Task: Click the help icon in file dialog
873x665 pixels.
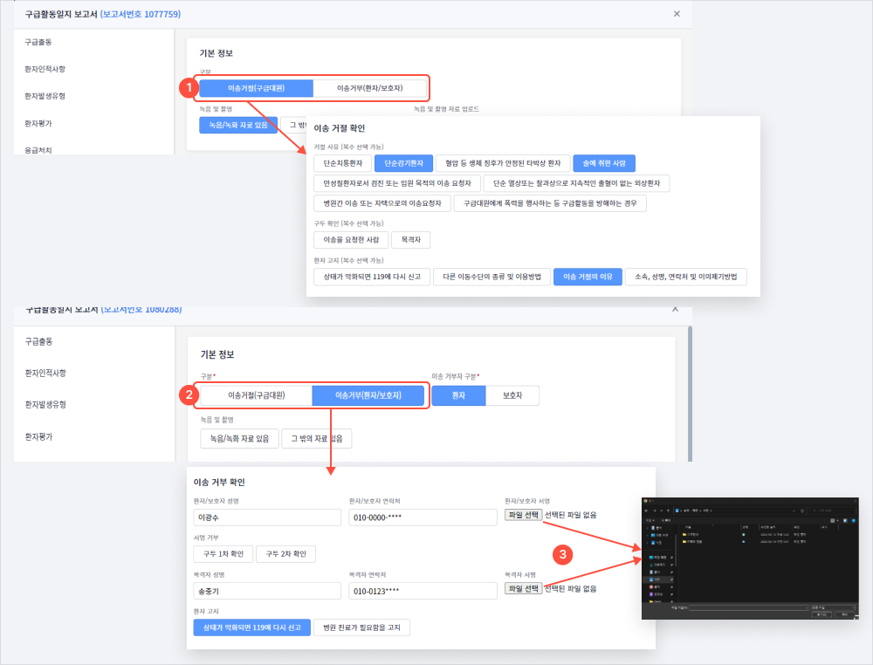Action: [x=854, y=521]
